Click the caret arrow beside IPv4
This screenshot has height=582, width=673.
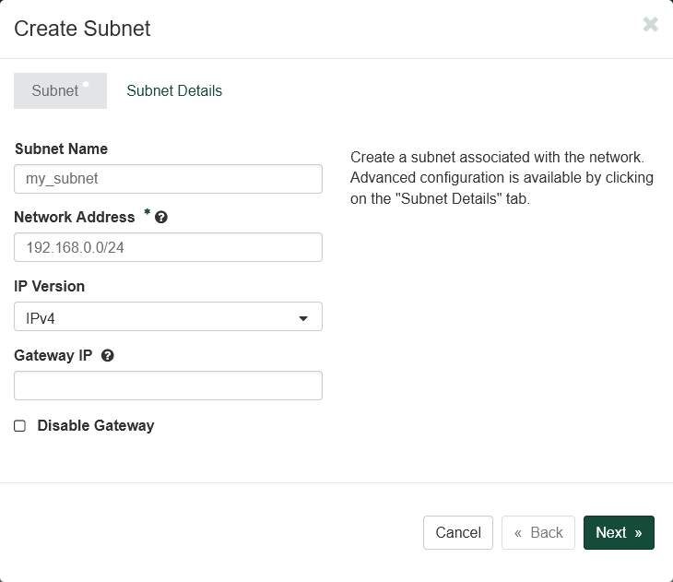[x=303, y=318]
